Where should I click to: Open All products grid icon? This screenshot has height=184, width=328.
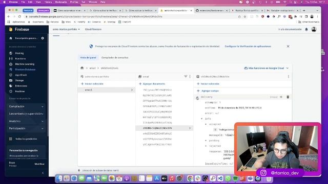11,139
